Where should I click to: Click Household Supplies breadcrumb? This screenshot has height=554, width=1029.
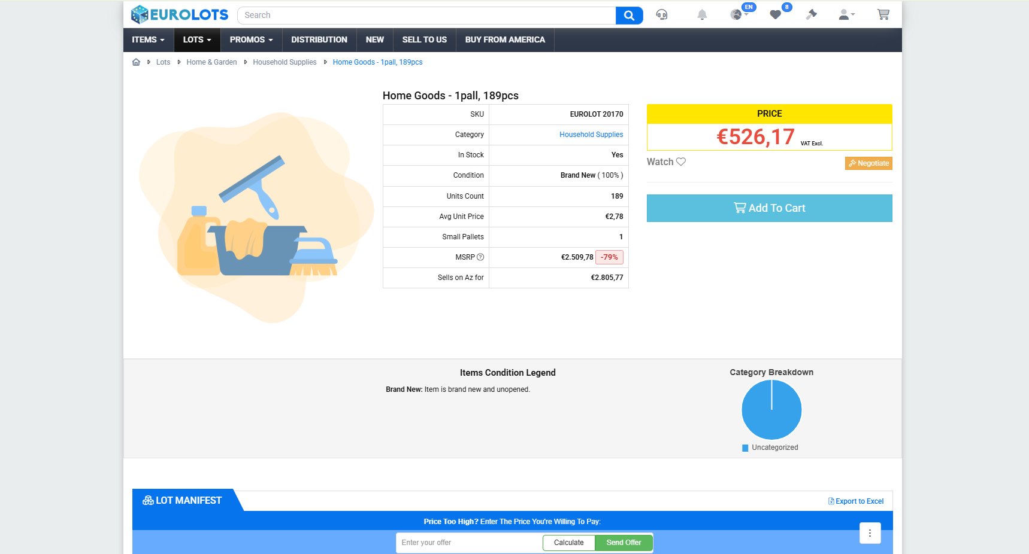click(285, 62)
